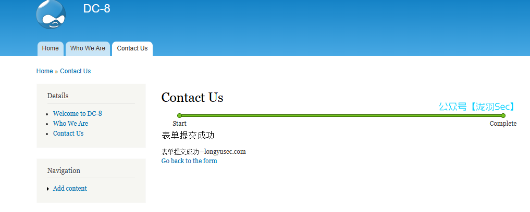This screenshot has width=530, height=212.
Task: Click the Details block heading
Action: coord(58,96)
